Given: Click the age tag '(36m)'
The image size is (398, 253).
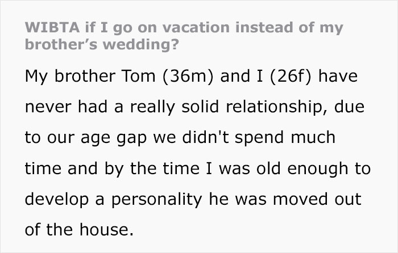Looking at the screenshot, I should tap(188, 76).
